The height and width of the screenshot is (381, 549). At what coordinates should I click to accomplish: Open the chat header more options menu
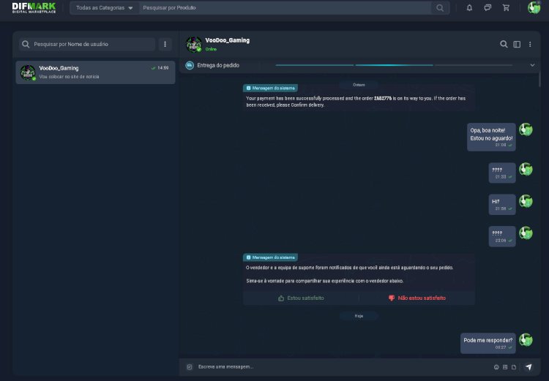tap(531, 44)
